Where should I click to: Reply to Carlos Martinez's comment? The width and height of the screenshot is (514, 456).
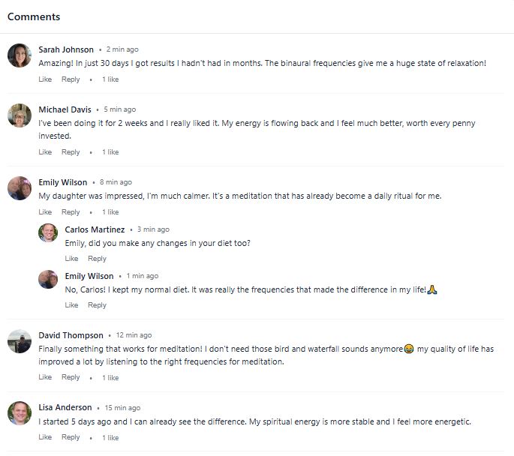pyautogui.click(x=97, y=259)
